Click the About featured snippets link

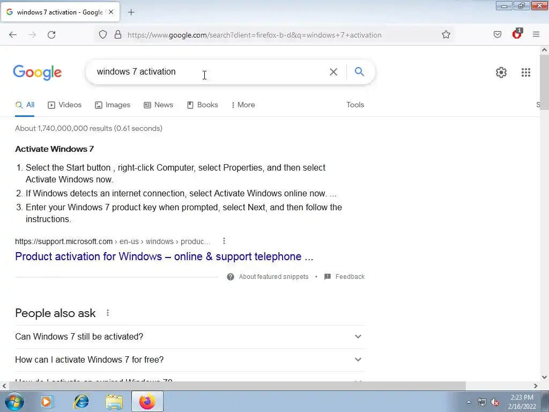(273, 277)
